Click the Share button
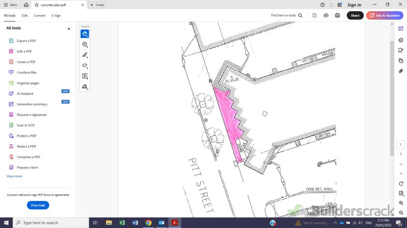This screenshot has width=407, height=228. click(x=355, y=15)
